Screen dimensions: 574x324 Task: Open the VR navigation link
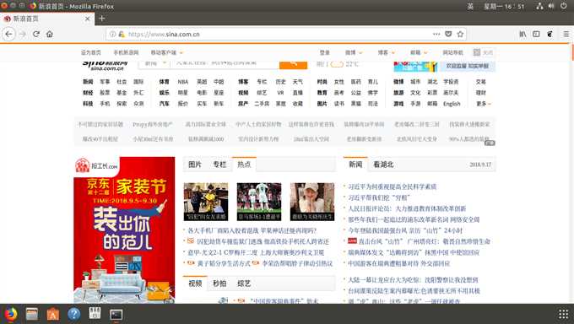[x=280, y=93]
